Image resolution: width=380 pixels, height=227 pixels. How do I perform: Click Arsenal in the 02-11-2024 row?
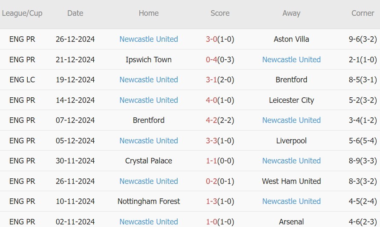pyautogui.click(x=291, y=221)
